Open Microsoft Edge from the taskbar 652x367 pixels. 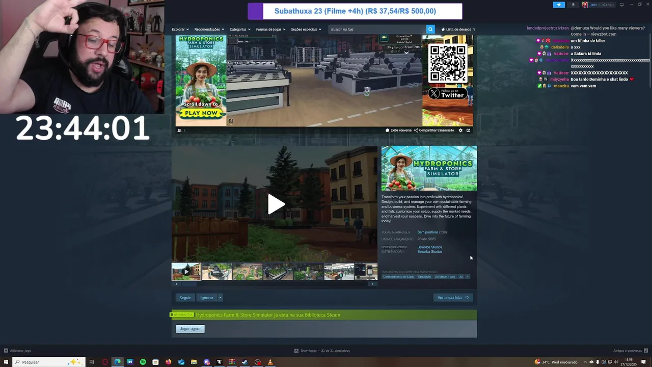(118, 362)
